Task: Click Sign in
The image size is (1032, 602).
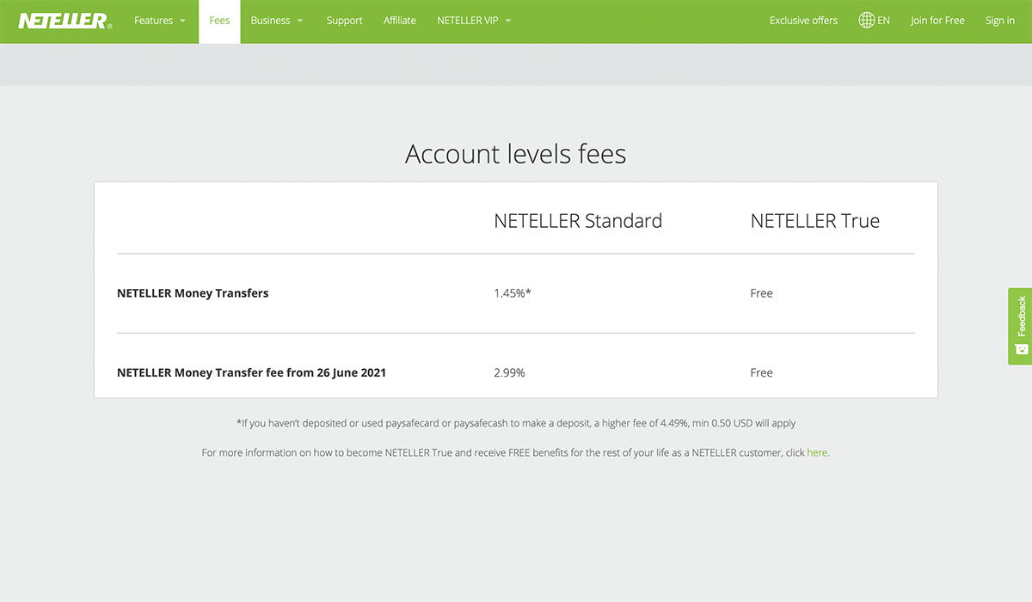Action: 1000,21
